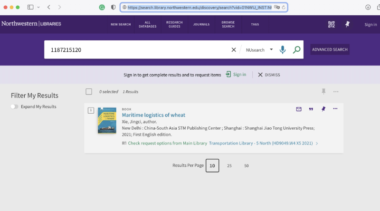Run search with magnifying glass icon

click(x=296, y=50)
